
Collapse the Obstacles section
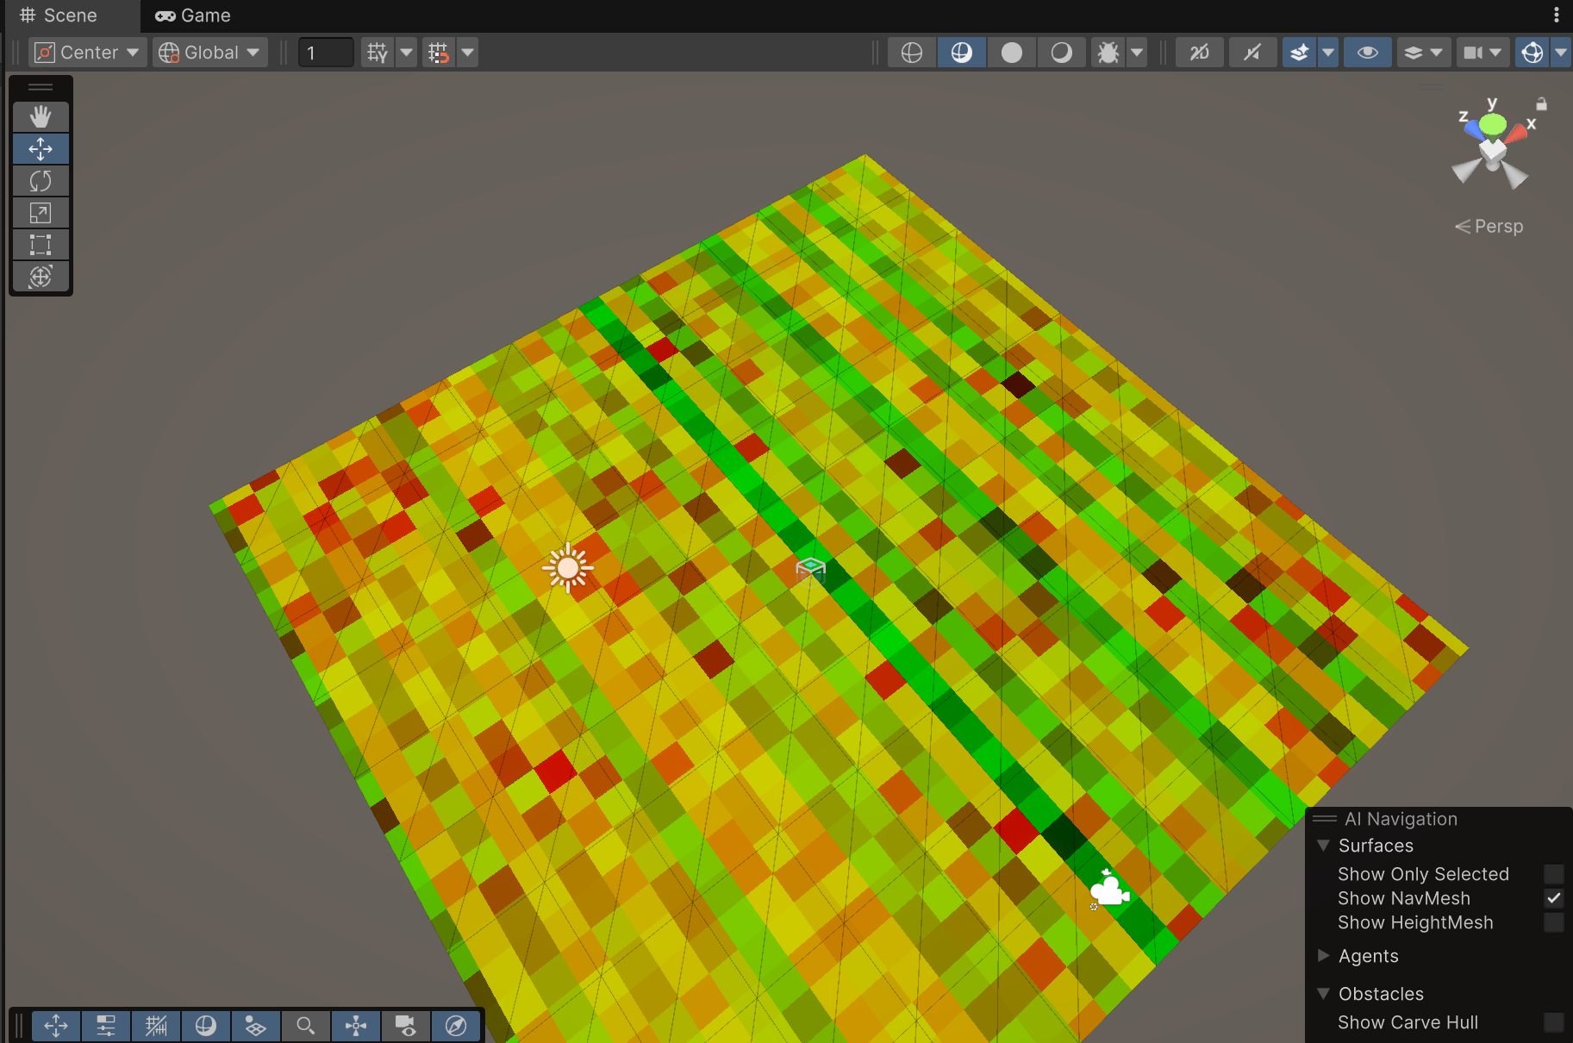click(1323, 994)
